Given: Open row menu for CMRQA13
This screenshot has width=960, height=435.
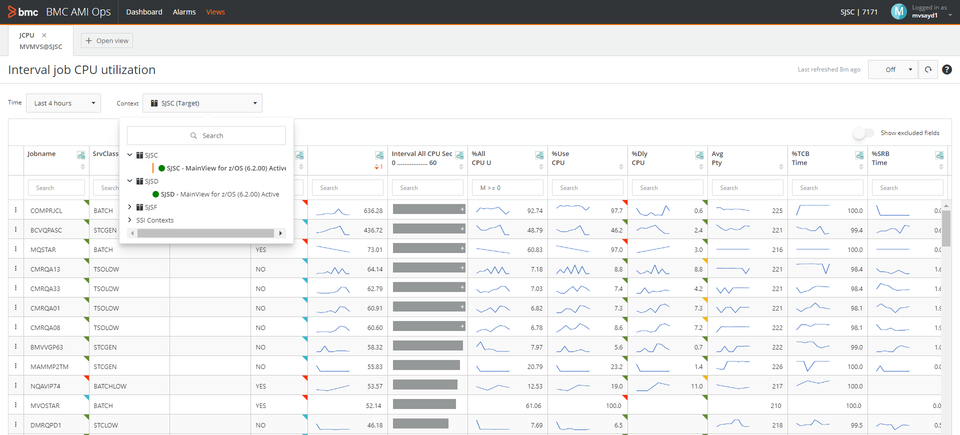Looking at the screenshot, I should click(16, 268).
